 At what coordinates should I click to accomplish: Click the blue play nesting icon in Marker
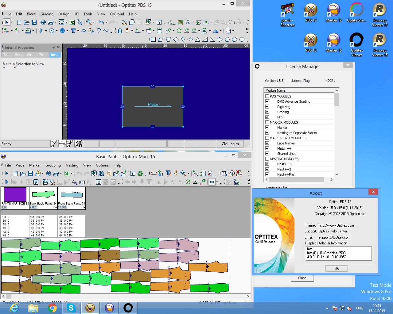click(6, 182)
